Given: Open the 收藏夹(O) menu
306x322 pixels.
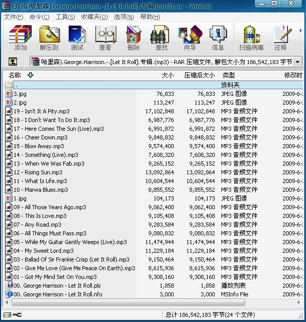Looking at the screenshot, I should pyautogui.click(x=94, y=17).
